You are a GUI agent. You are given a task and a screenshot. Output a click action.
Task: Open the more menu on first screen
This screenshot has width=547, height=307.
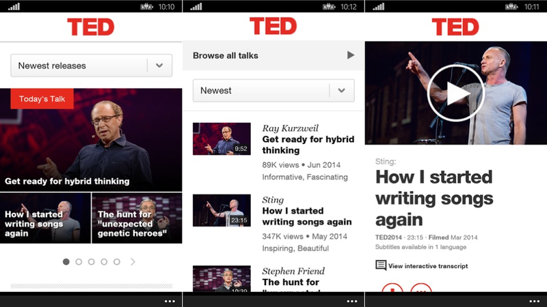tap(170, 301)
